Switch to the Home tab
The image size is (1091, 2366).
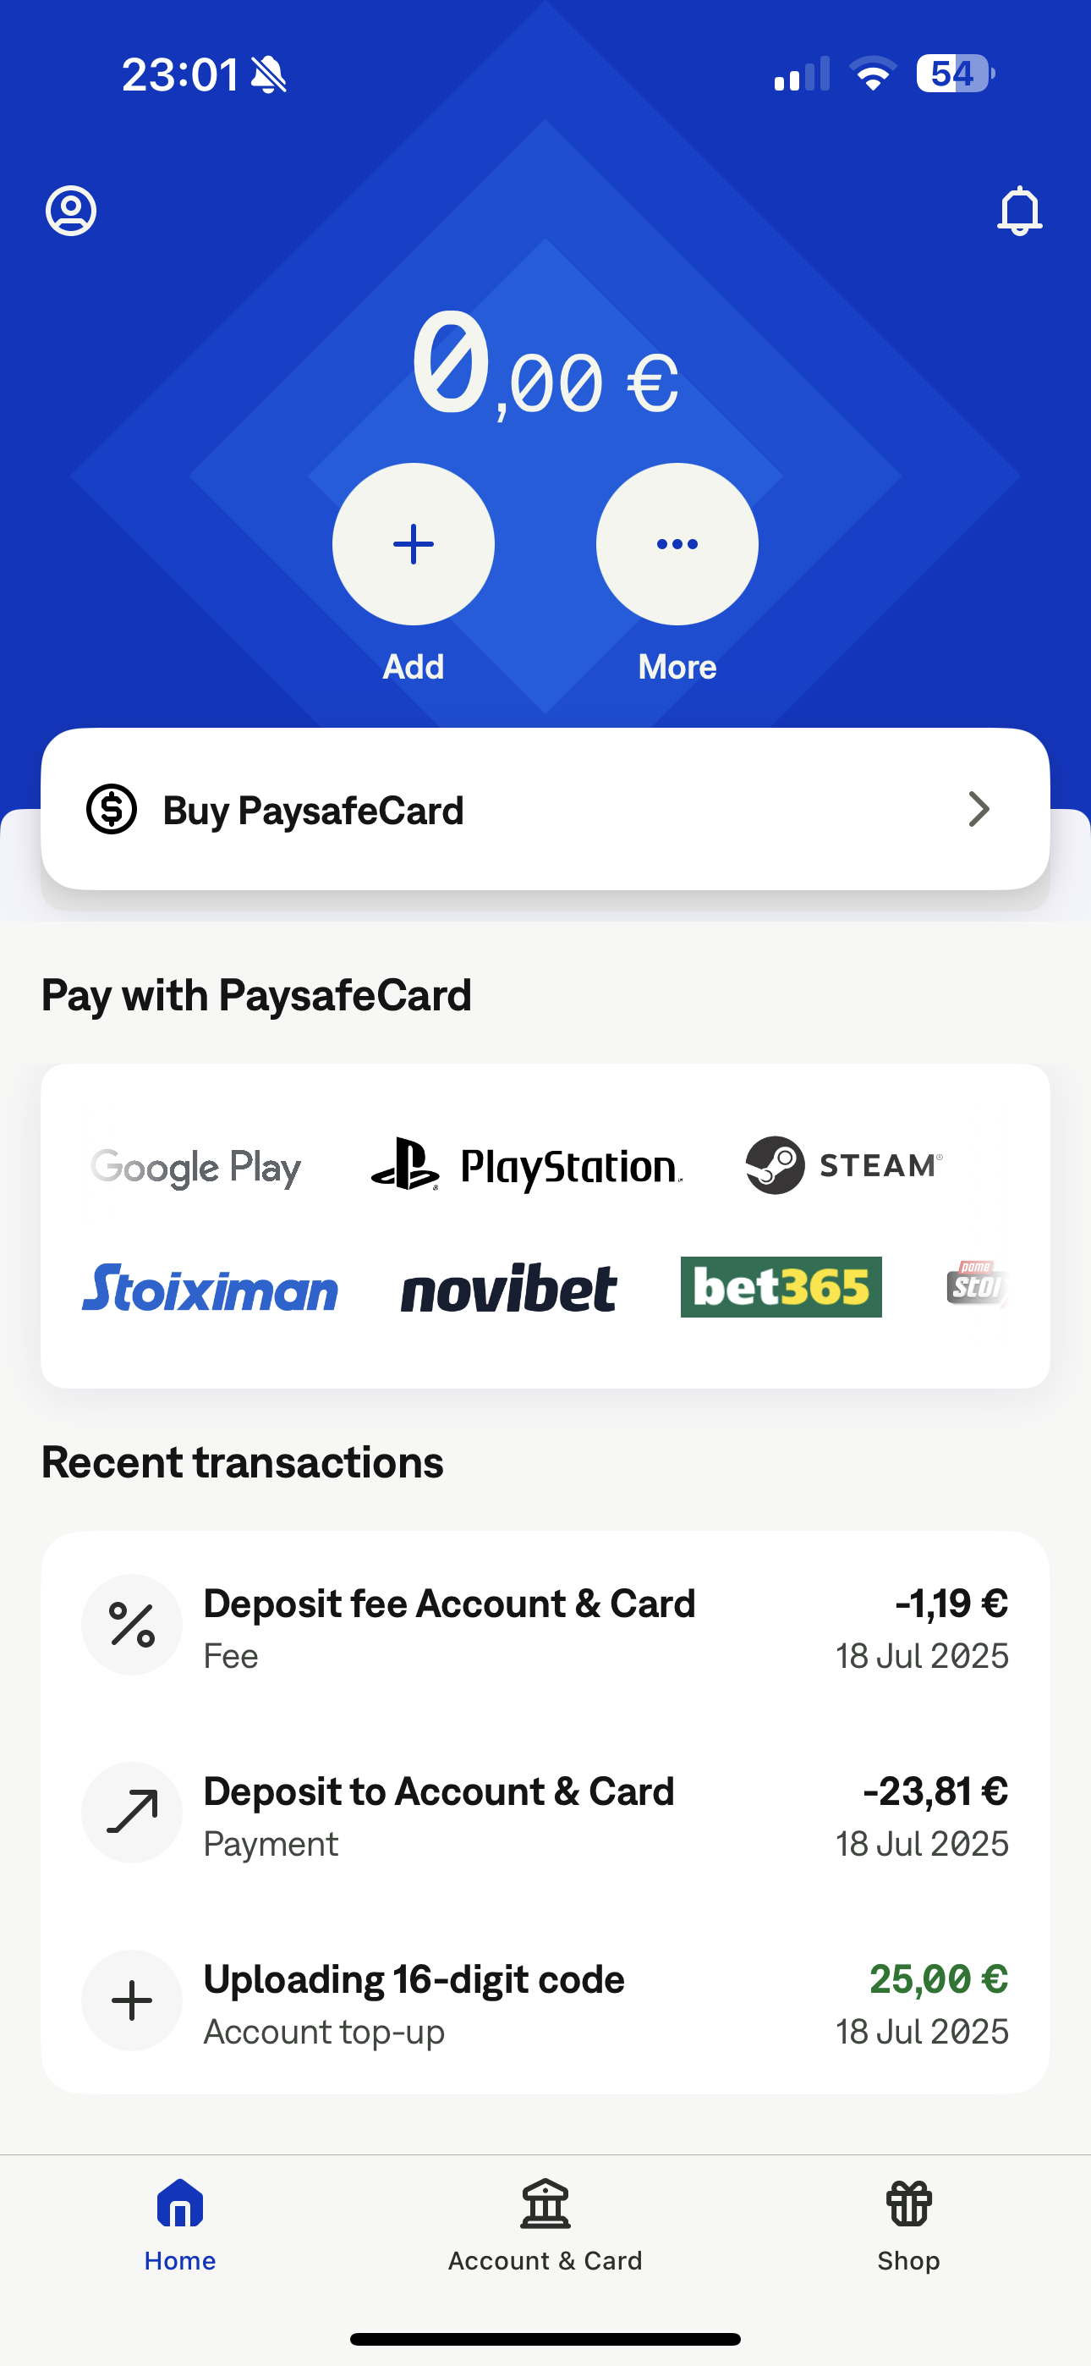click(180, 2226)
